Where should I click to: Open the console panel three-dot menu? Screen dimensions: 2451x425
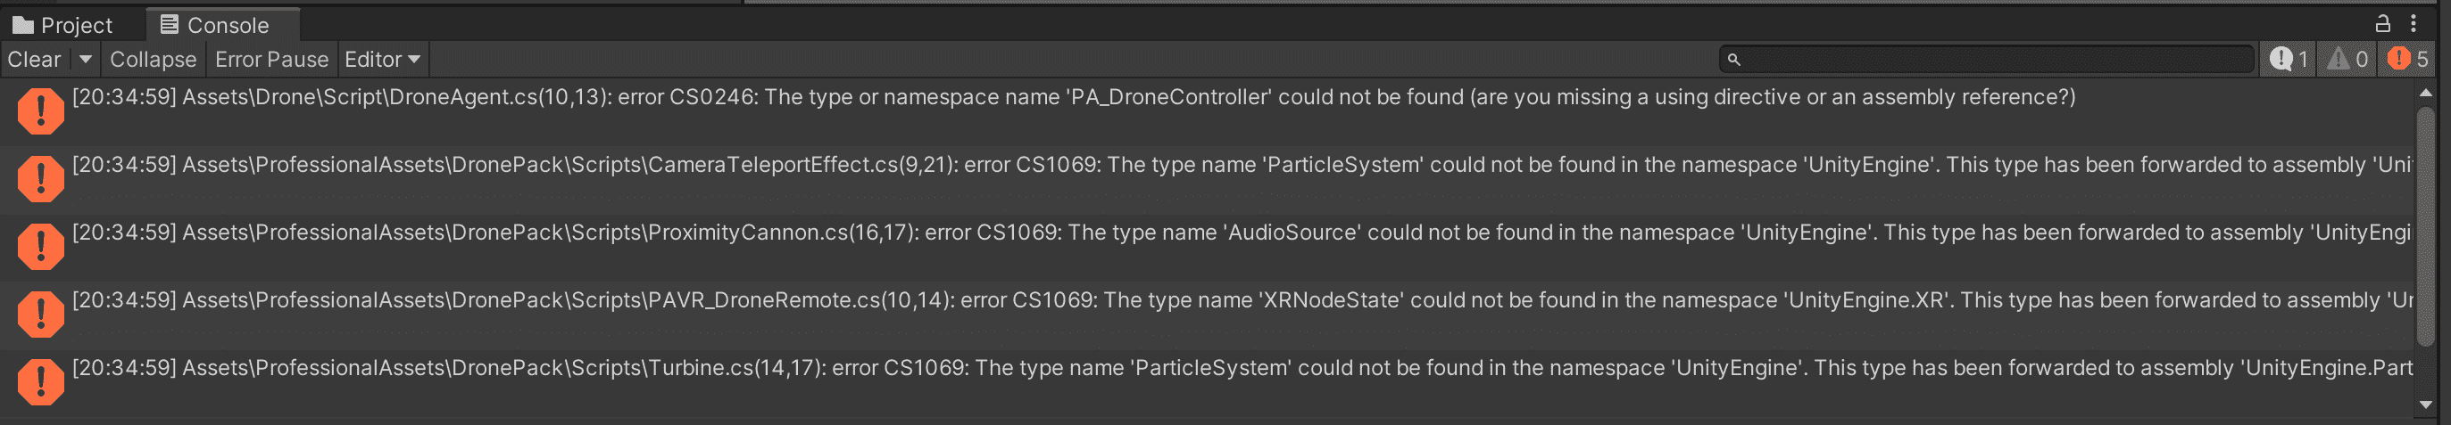point(2413,24)
